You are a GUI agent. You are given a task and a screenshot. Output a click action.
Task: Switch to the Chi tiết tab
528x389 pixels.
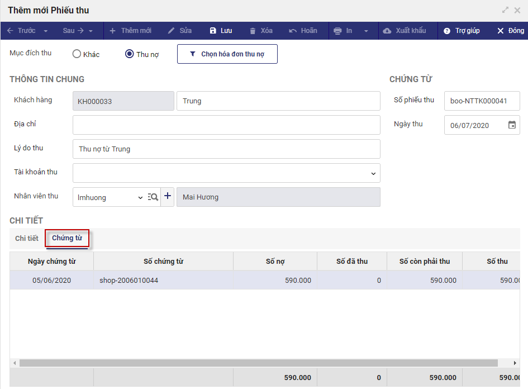pyautogui.click(x=27, y=239)
